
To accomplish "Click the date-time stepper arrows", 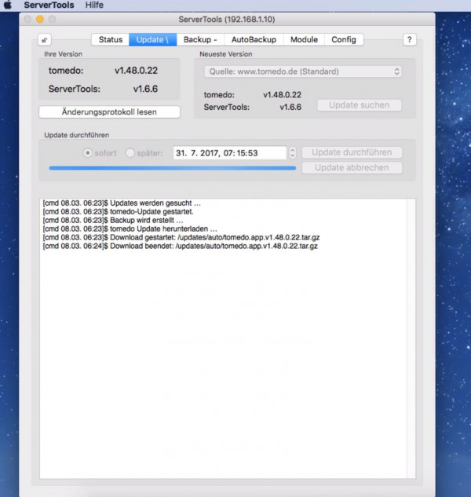I will (x=293, y=153).
